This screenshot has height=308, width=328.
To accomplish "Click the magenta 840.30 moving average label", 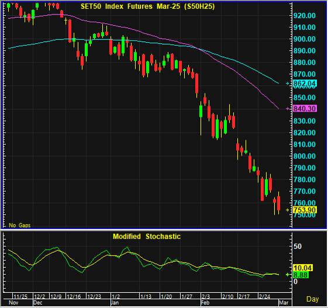I will pos(305,109).
